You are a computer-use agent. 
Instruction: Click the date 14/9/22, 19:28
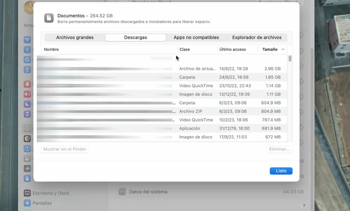233,68
